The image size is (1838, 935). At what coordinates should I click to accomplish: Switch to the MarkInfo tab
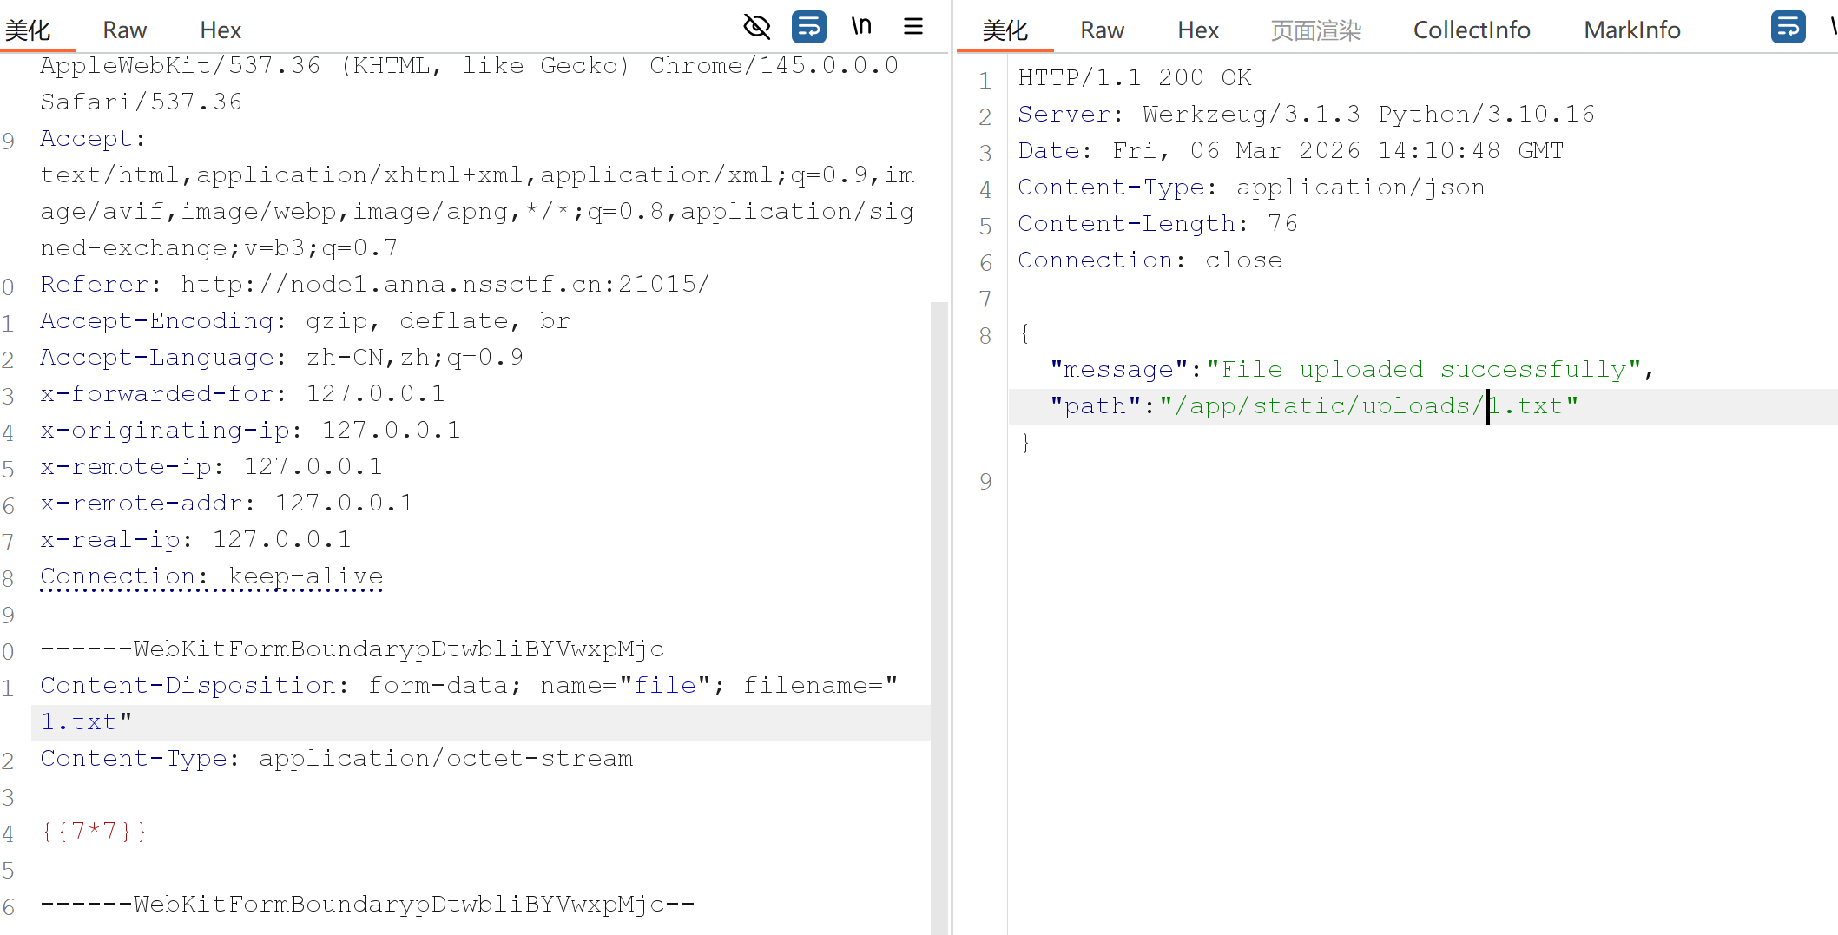tap(1631, 30)
